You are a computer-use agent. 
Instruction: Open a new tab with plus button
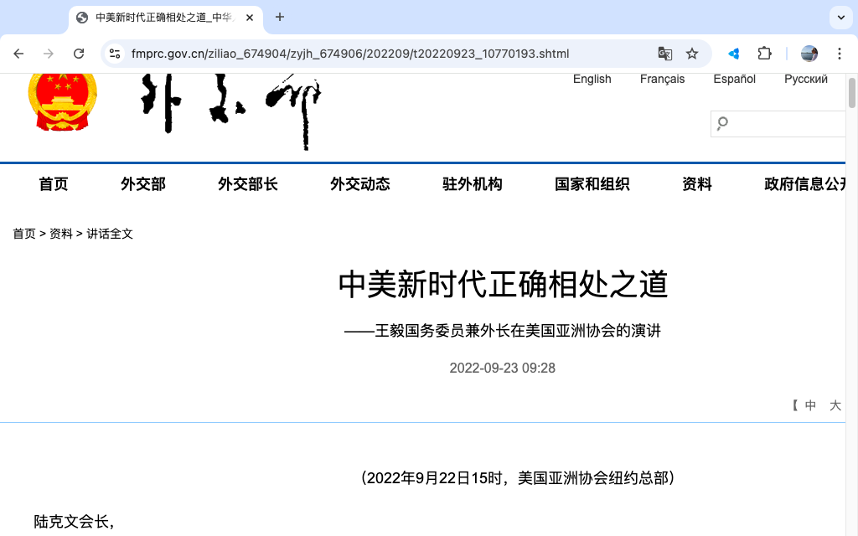click(280, 17)
